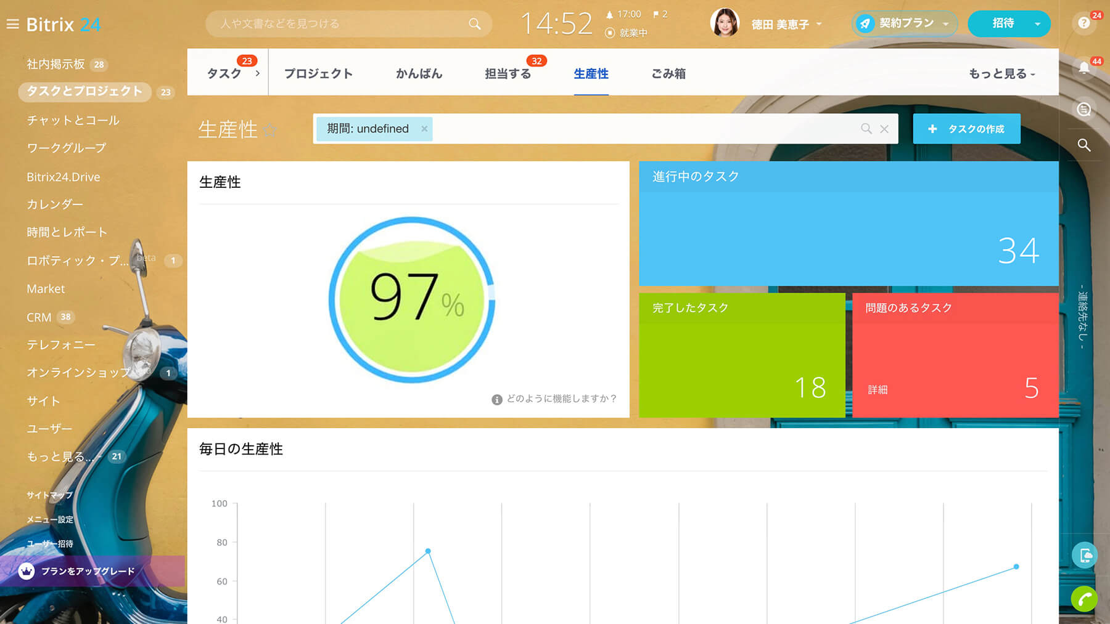Screen dimensions: 1110x624
Task: Open オンラインショップ in sidebar
Action: click(79, 373)
